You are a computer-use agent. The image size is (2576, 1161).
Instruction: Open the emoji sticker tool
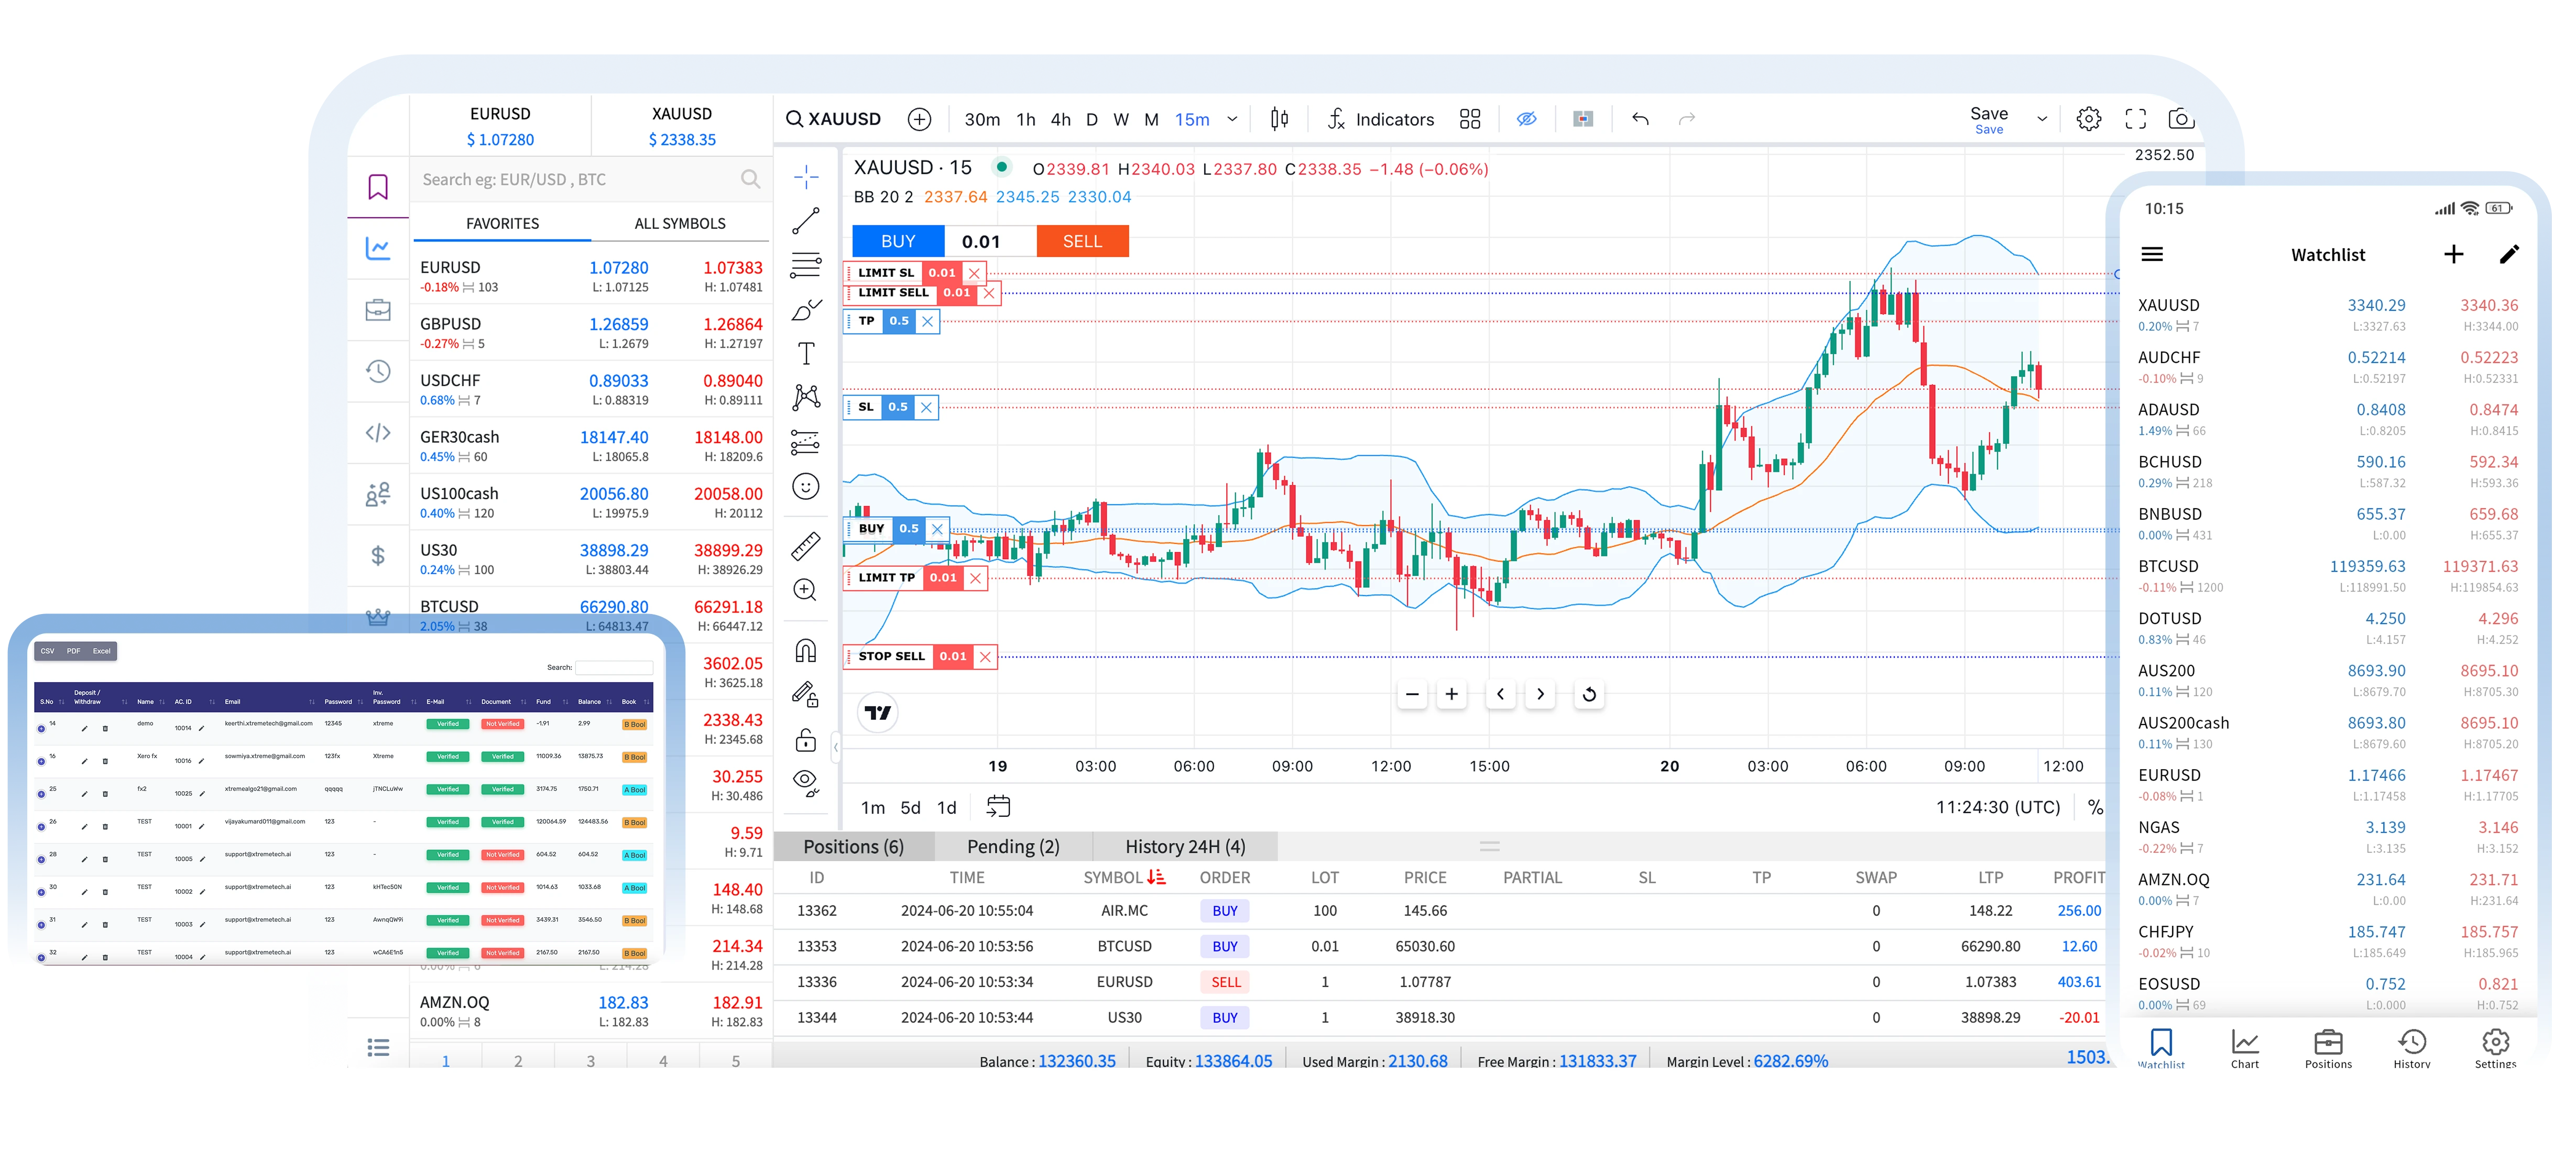[806, 487]
